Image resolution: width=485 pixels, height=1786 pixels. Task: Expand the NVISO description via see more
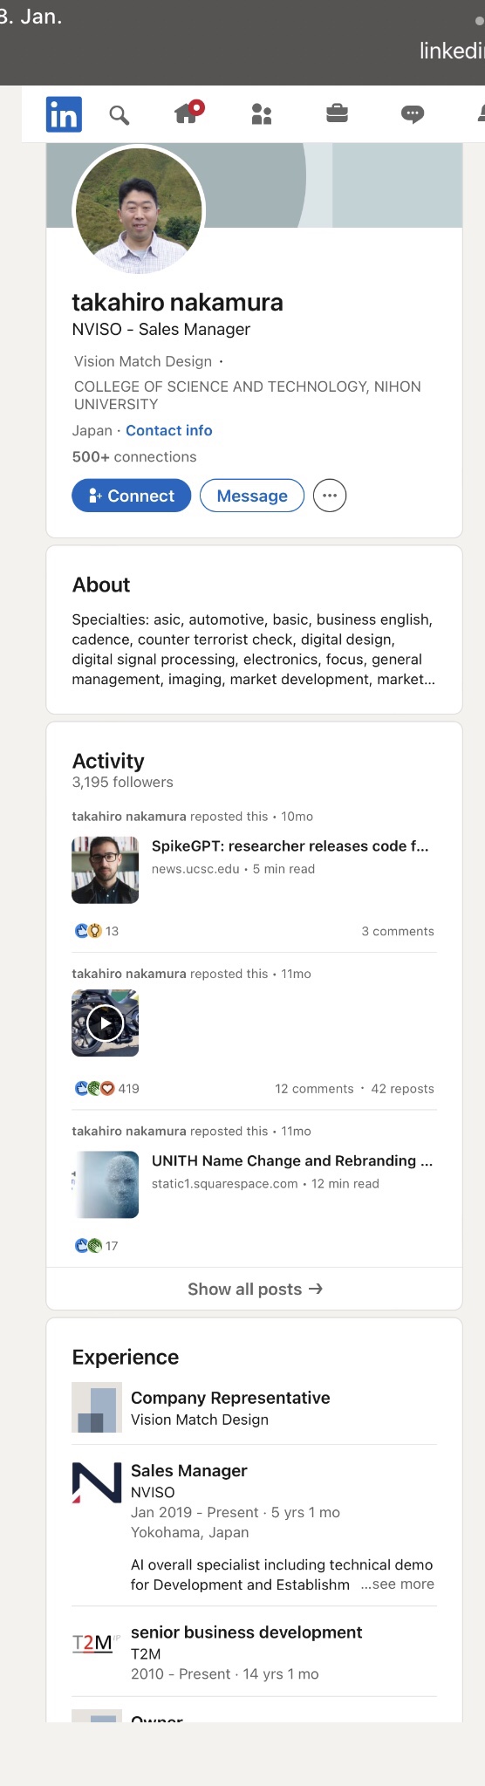pos(398,1584)
